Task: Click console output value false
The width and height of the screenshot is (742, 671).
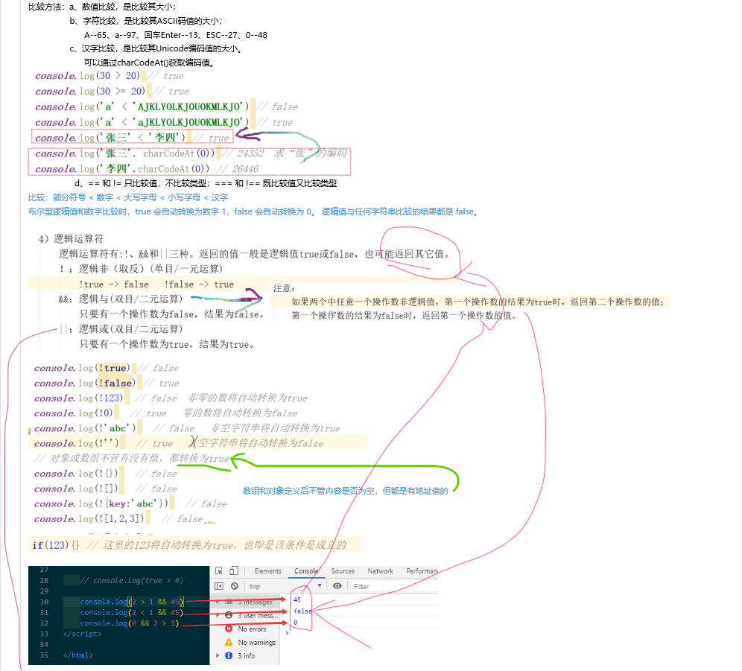Action: 302,611
